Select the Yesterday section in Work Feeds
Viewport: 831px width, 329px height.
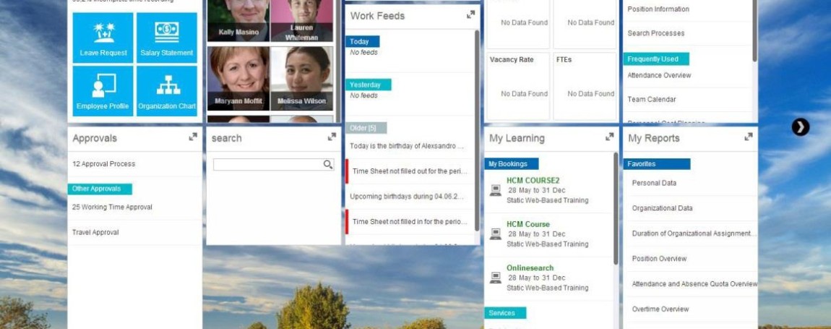(369, 85)
